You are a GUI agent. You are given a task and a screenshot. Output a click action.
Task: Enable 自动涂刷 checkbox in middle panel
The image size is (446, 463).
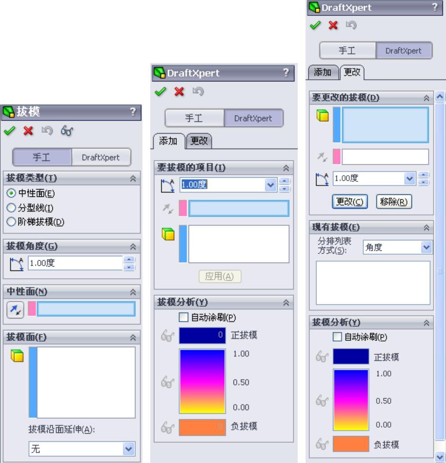pyautogui.click(x=183, y=317)
